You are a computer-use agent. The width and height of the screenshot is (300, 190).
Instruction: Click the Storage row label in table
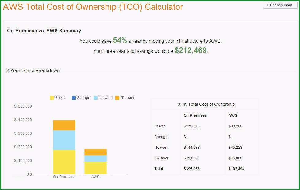click(161, 137)
